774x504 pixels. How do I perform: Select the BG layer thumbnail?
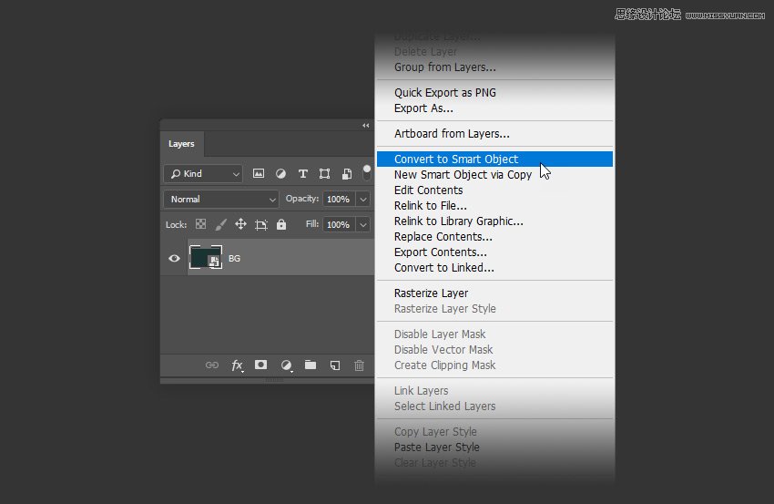205,258
